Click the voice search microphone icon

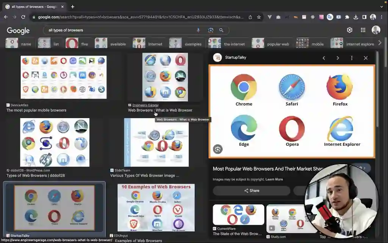(x=198, y=30)
